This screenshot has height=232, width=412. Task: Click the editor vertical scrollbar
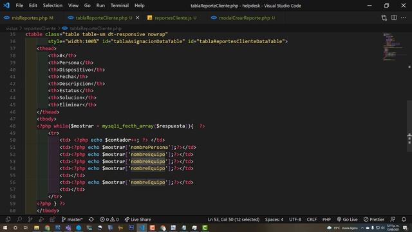tap(409, 126)
